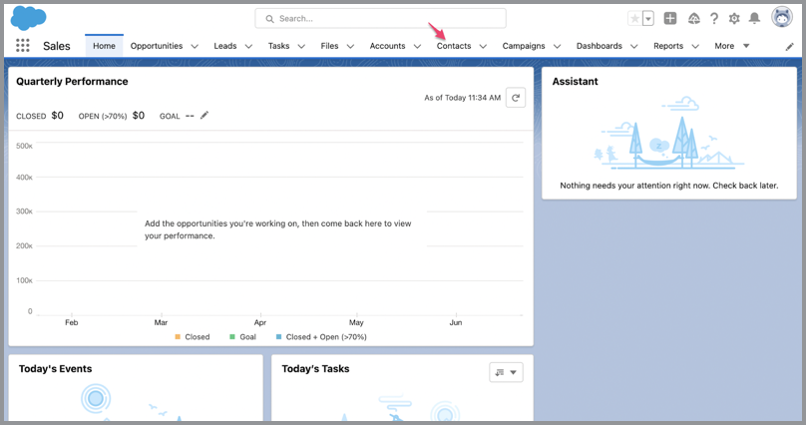The height and width of the screenshot is (425, 806).
Task: Open the More navigation dropdown
Action: tap(732, 46)
